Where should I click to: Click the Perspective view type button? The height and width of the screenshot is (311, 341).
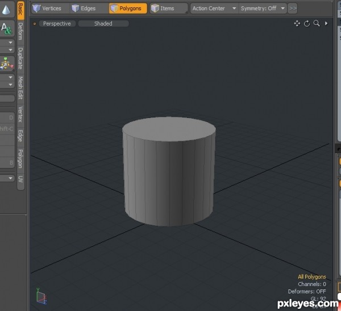coord(57,23)
